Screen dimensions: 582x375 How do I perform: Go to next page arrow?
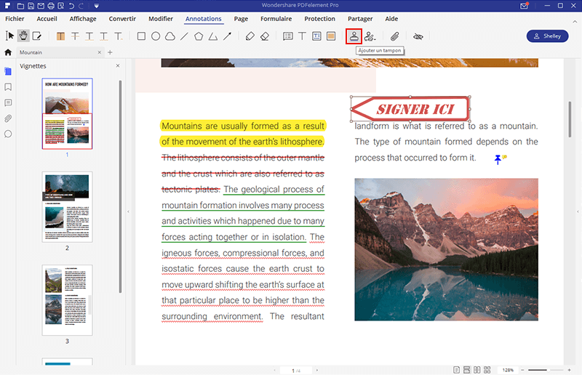pyautogui.click(x=317, y=370)
